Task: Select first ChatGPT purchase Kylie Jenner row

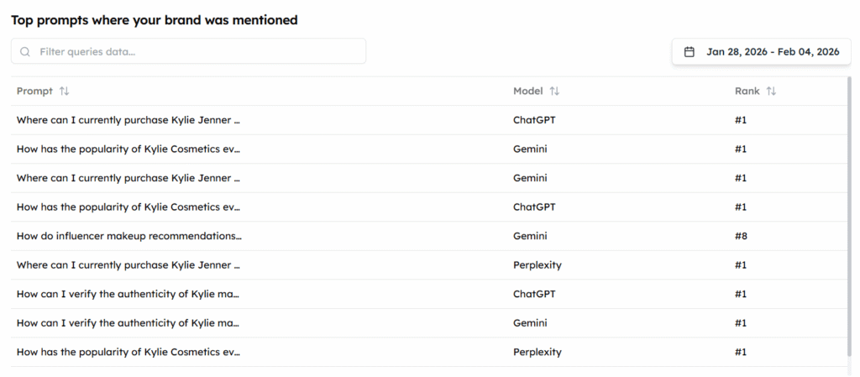Action: (x=128, y=120)
